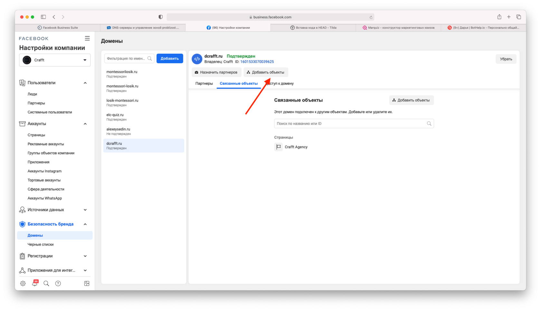
Task: Click Добавить объекты button in domain header
Action: coord(266,72)
